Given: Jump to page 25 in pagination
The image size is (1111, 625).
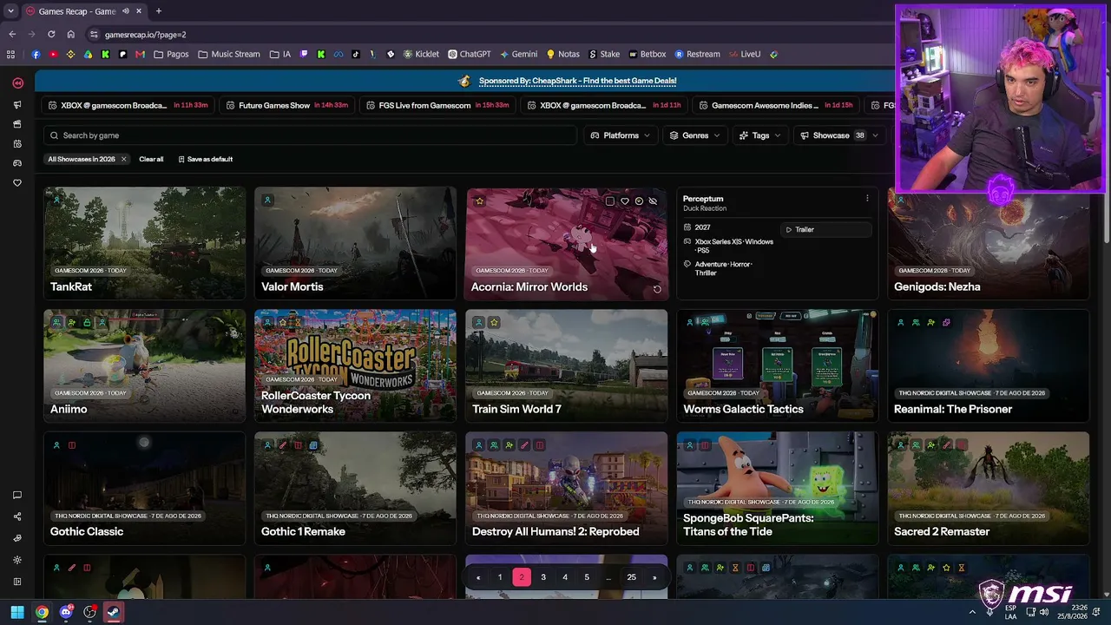Looking at the screenshot, I should pos(632,577).
